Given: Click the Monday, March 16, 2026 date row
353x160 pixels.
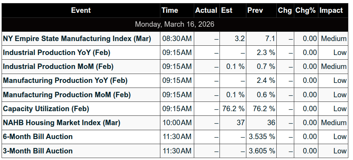Looking at the screenshot, I should coord(175,24).
